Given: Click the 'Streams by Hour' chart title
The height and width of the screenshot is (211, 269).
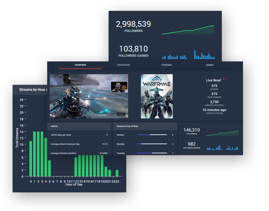Looking at the screenshot, I should tap(33, 90).
